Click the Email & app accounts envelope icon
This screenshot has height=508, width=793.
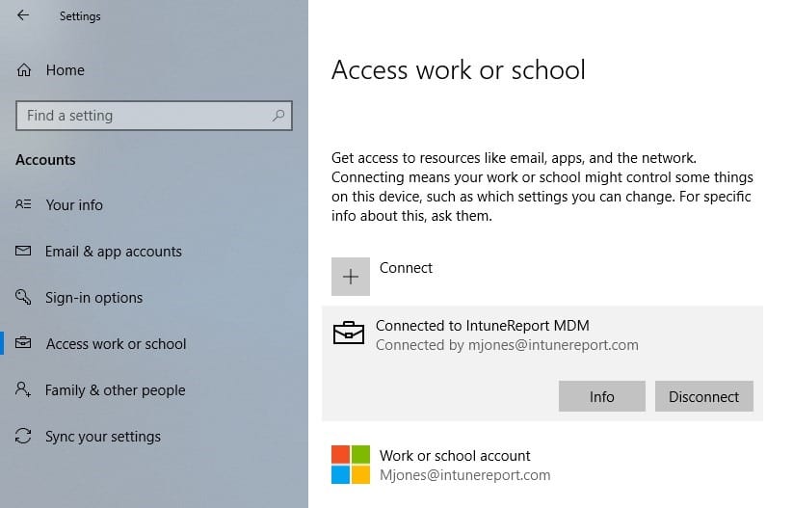pos(24,252)
